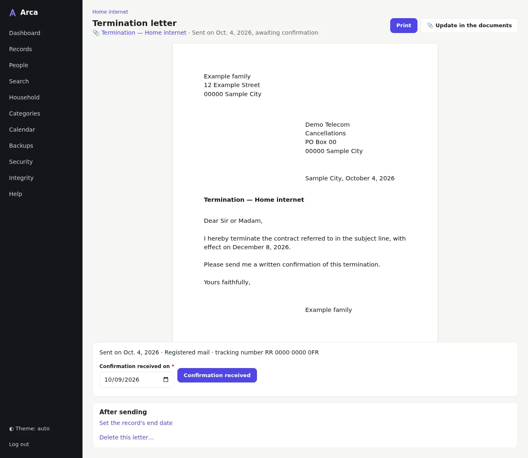Print the termination letter
This screenshot has height=458, width=528.
404,26
